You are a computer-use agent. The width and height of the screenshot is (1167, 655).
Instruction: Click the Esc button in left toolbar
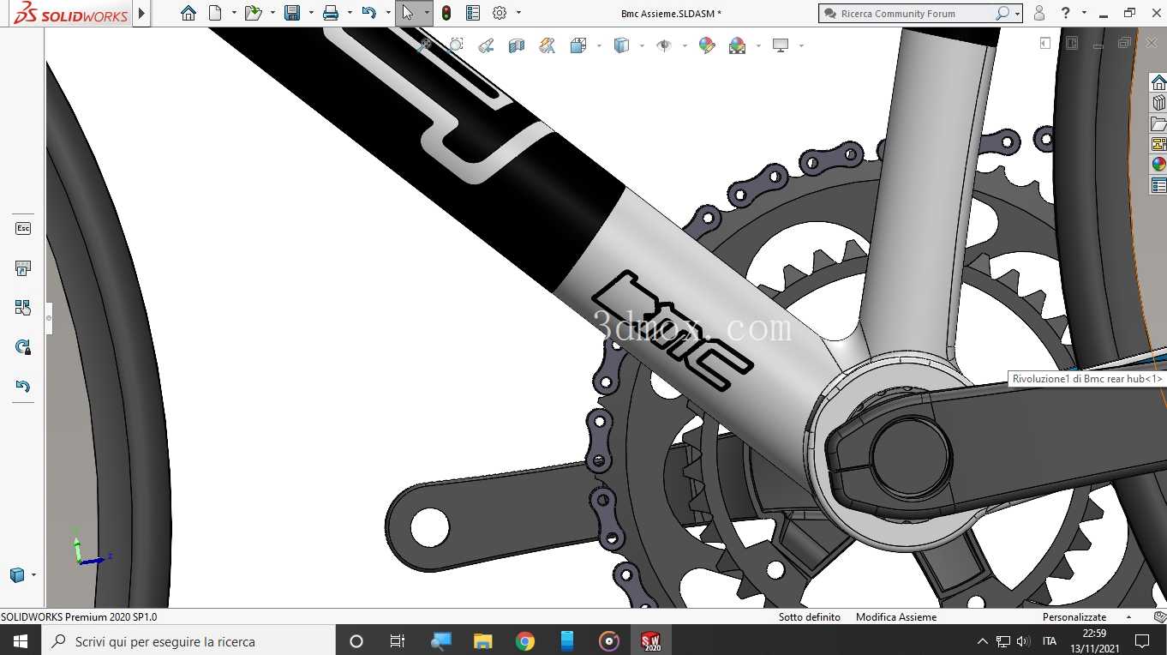[x=23, y=228]
